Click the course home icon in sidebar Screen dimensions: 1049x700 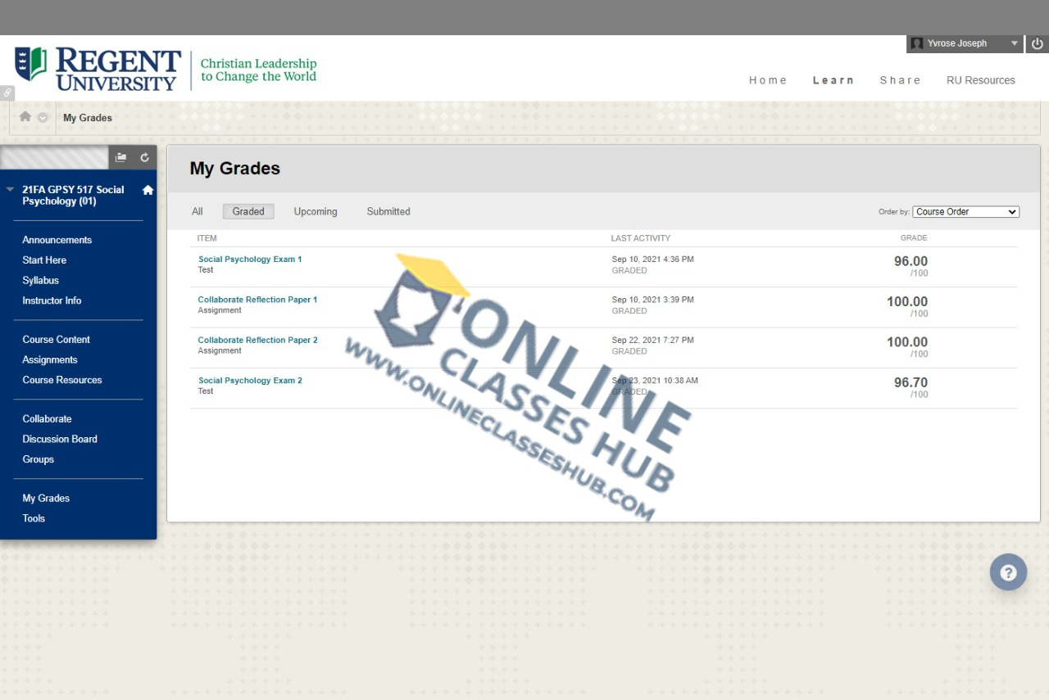148,190
